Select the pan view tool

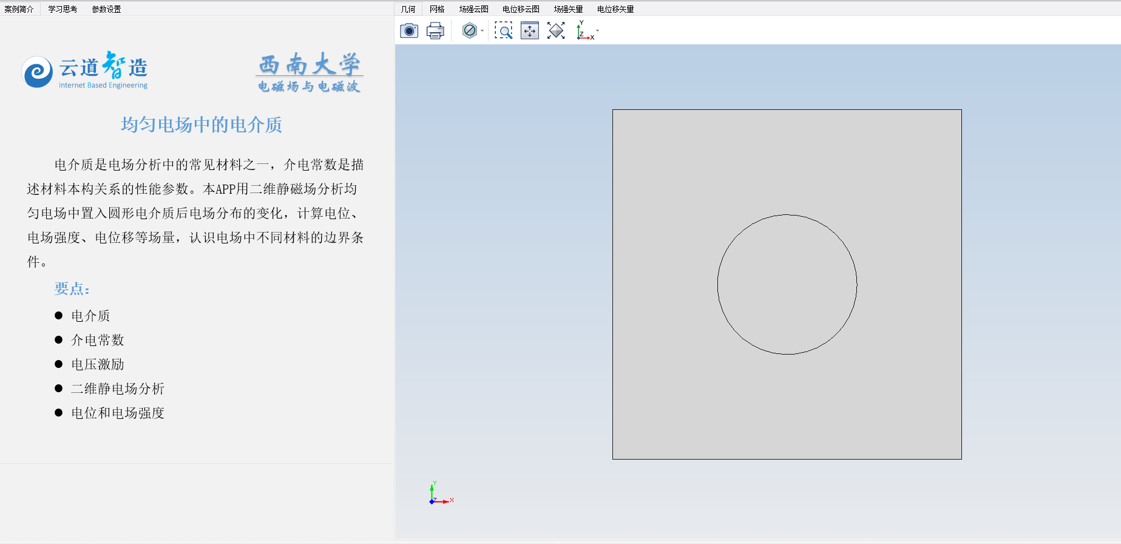530,30
